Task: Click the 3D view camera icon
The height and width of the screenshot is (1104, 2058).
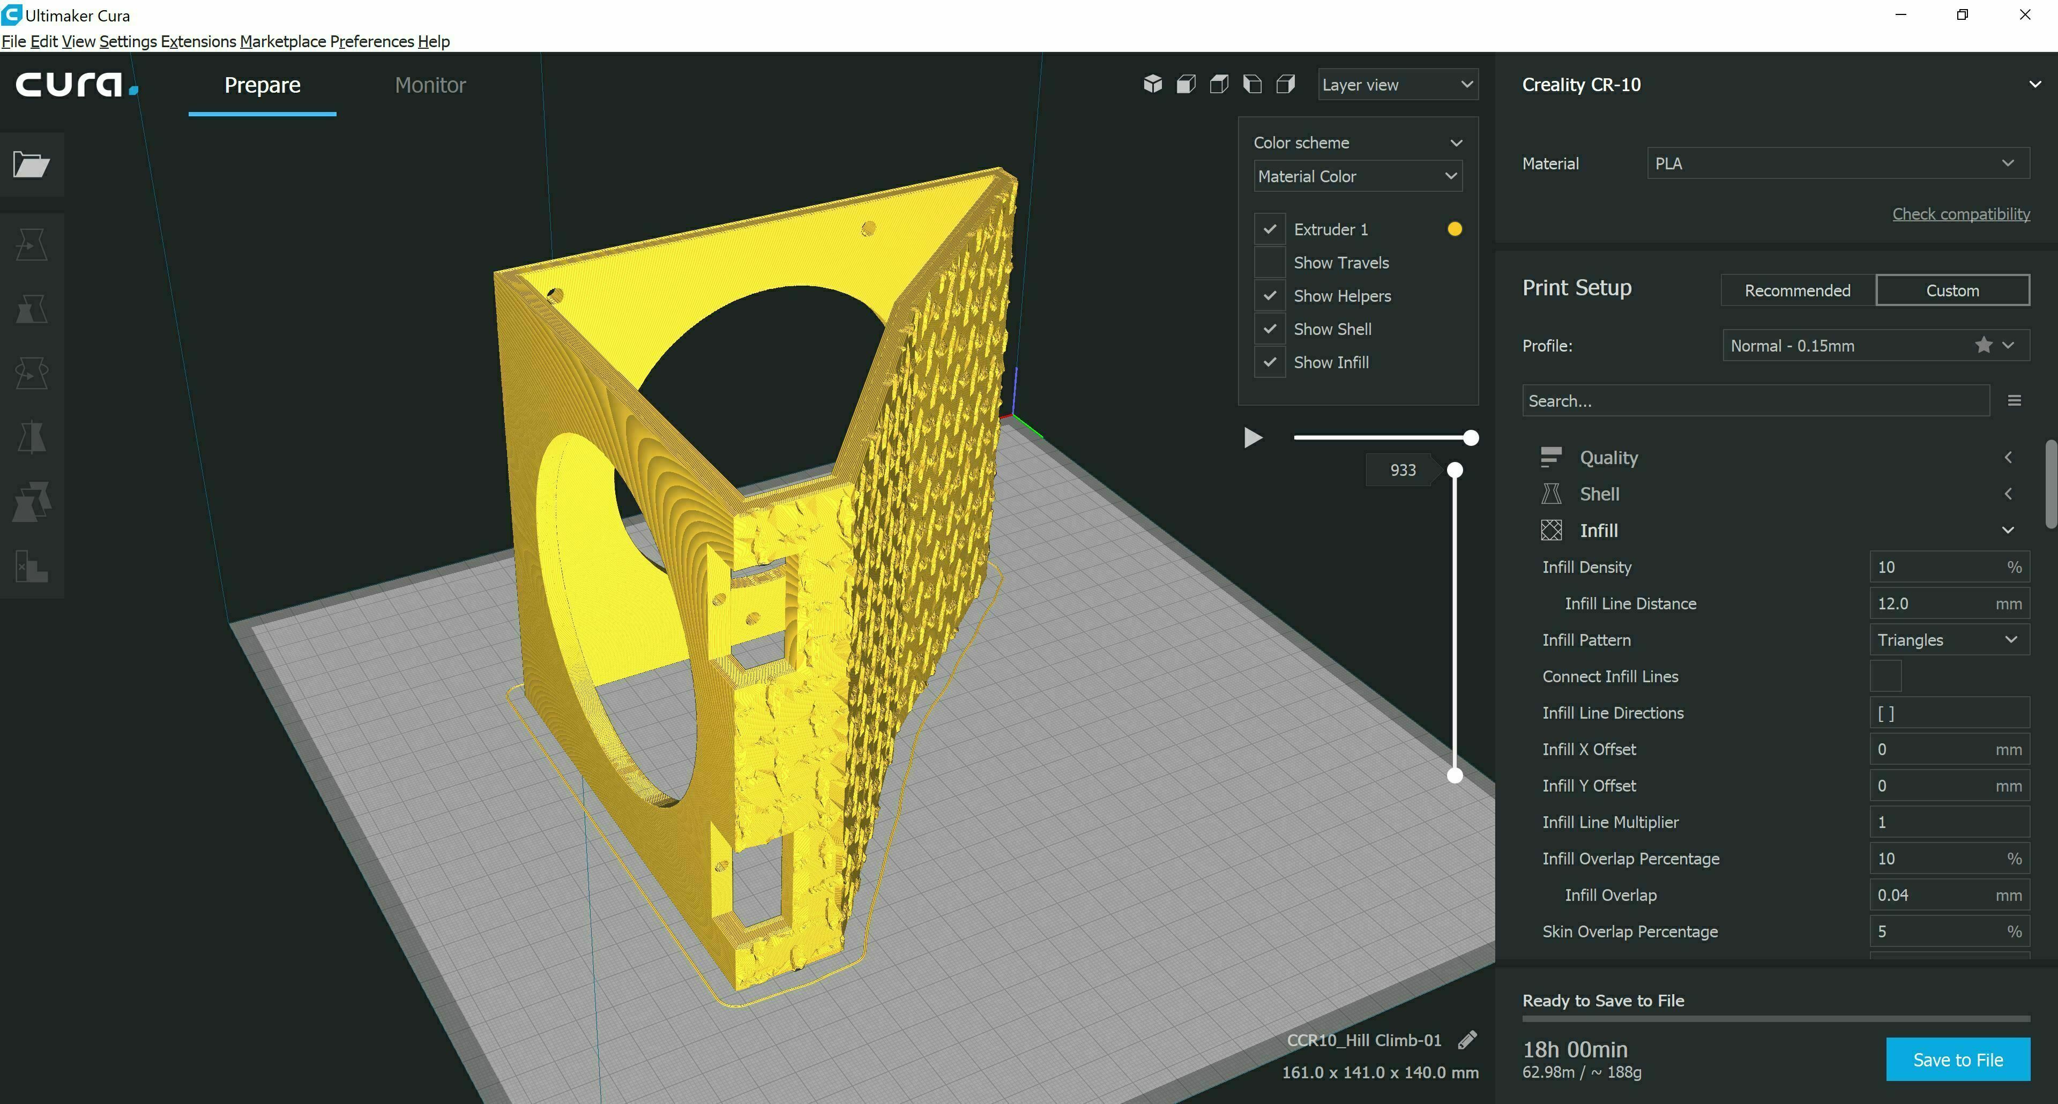Action: pyautogui.click(x=1152, y=84)
